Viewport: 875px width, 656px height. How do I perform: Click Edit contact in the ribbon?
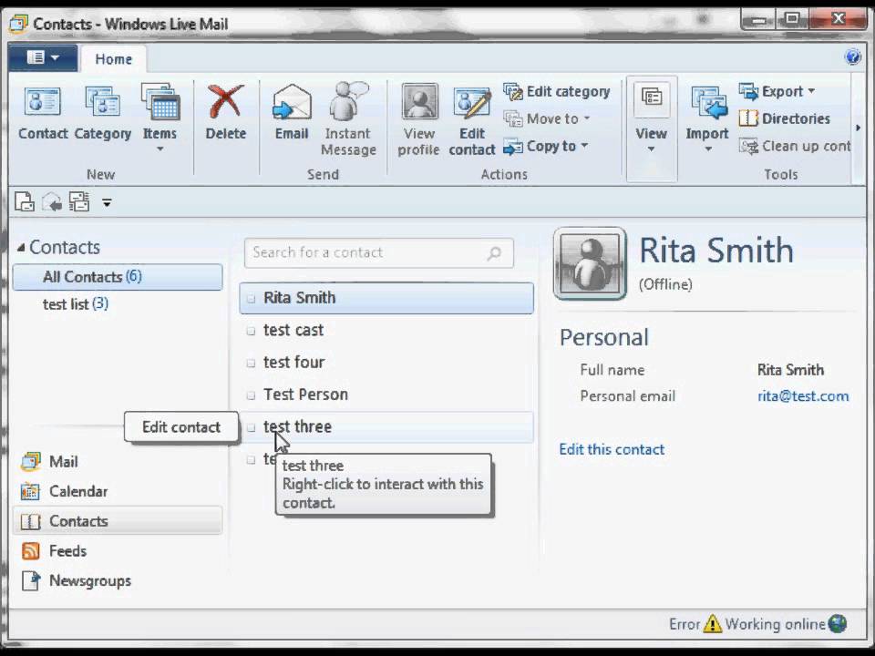click(x=472, y=120)
